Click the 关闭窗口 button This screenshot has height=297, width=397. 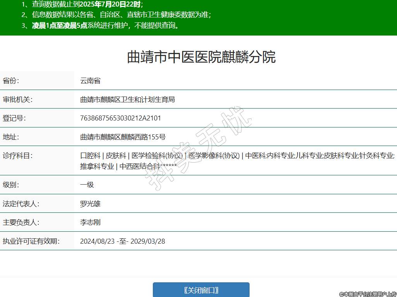(x=201, y=290)
